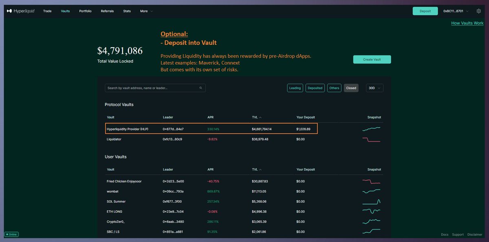Expand the More menu

coord(146,11)
